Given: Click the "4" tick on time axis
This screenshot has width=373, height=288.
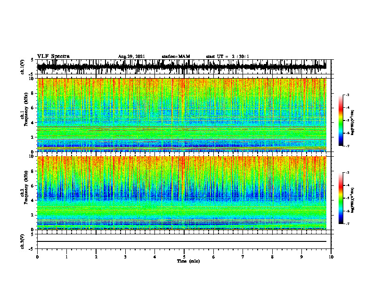Looking at the screenshot, I should tap(155, 257).
